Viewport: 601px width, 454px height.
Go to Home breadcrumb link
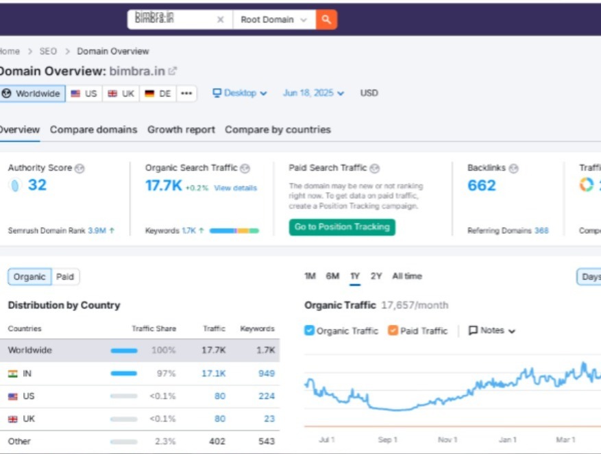(x=10, y=51)
